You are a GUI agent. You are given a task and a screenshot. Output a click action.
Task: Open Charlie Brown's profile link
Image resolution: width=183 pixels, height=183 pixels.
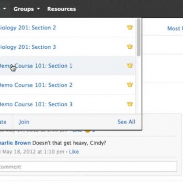pos(15,143)
